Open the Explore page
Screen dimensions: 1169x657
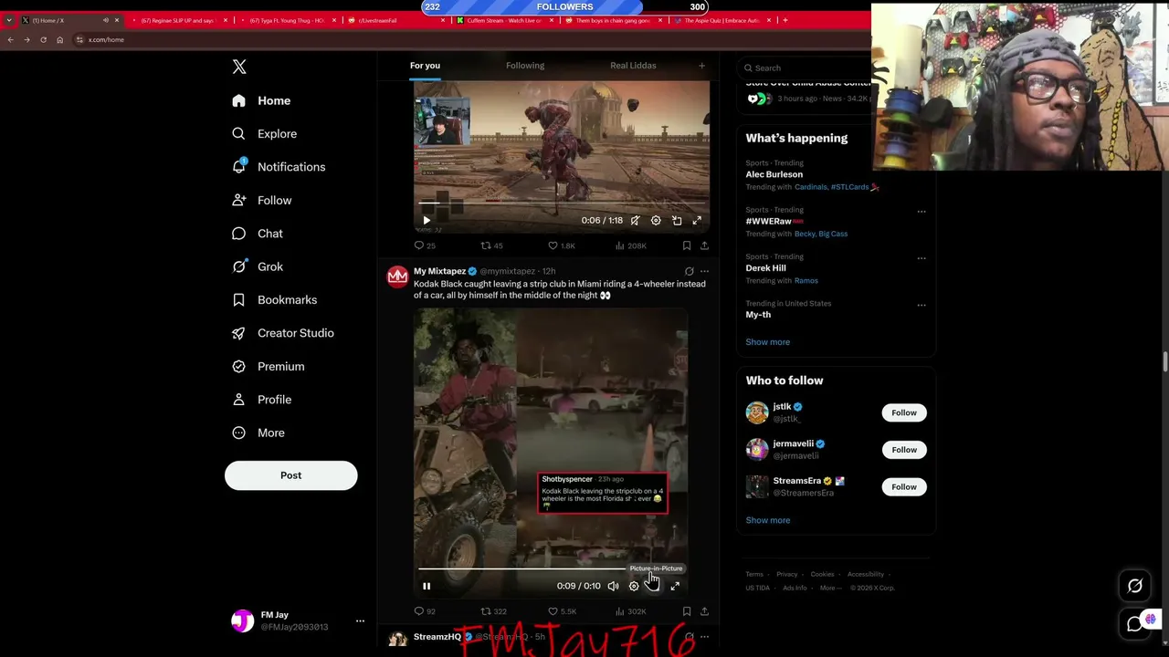264,134
